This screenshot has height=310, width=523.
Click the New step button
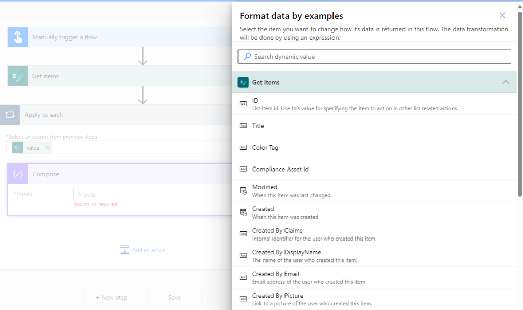[x=111, y=297]
